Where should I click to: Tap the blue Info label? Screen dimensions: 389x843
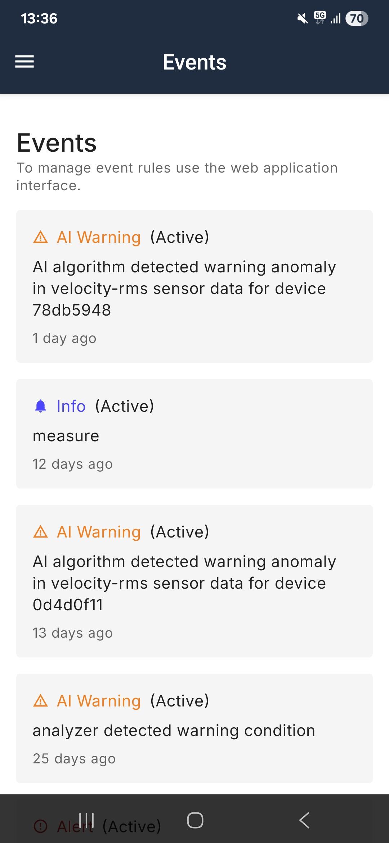pos(71,406)
